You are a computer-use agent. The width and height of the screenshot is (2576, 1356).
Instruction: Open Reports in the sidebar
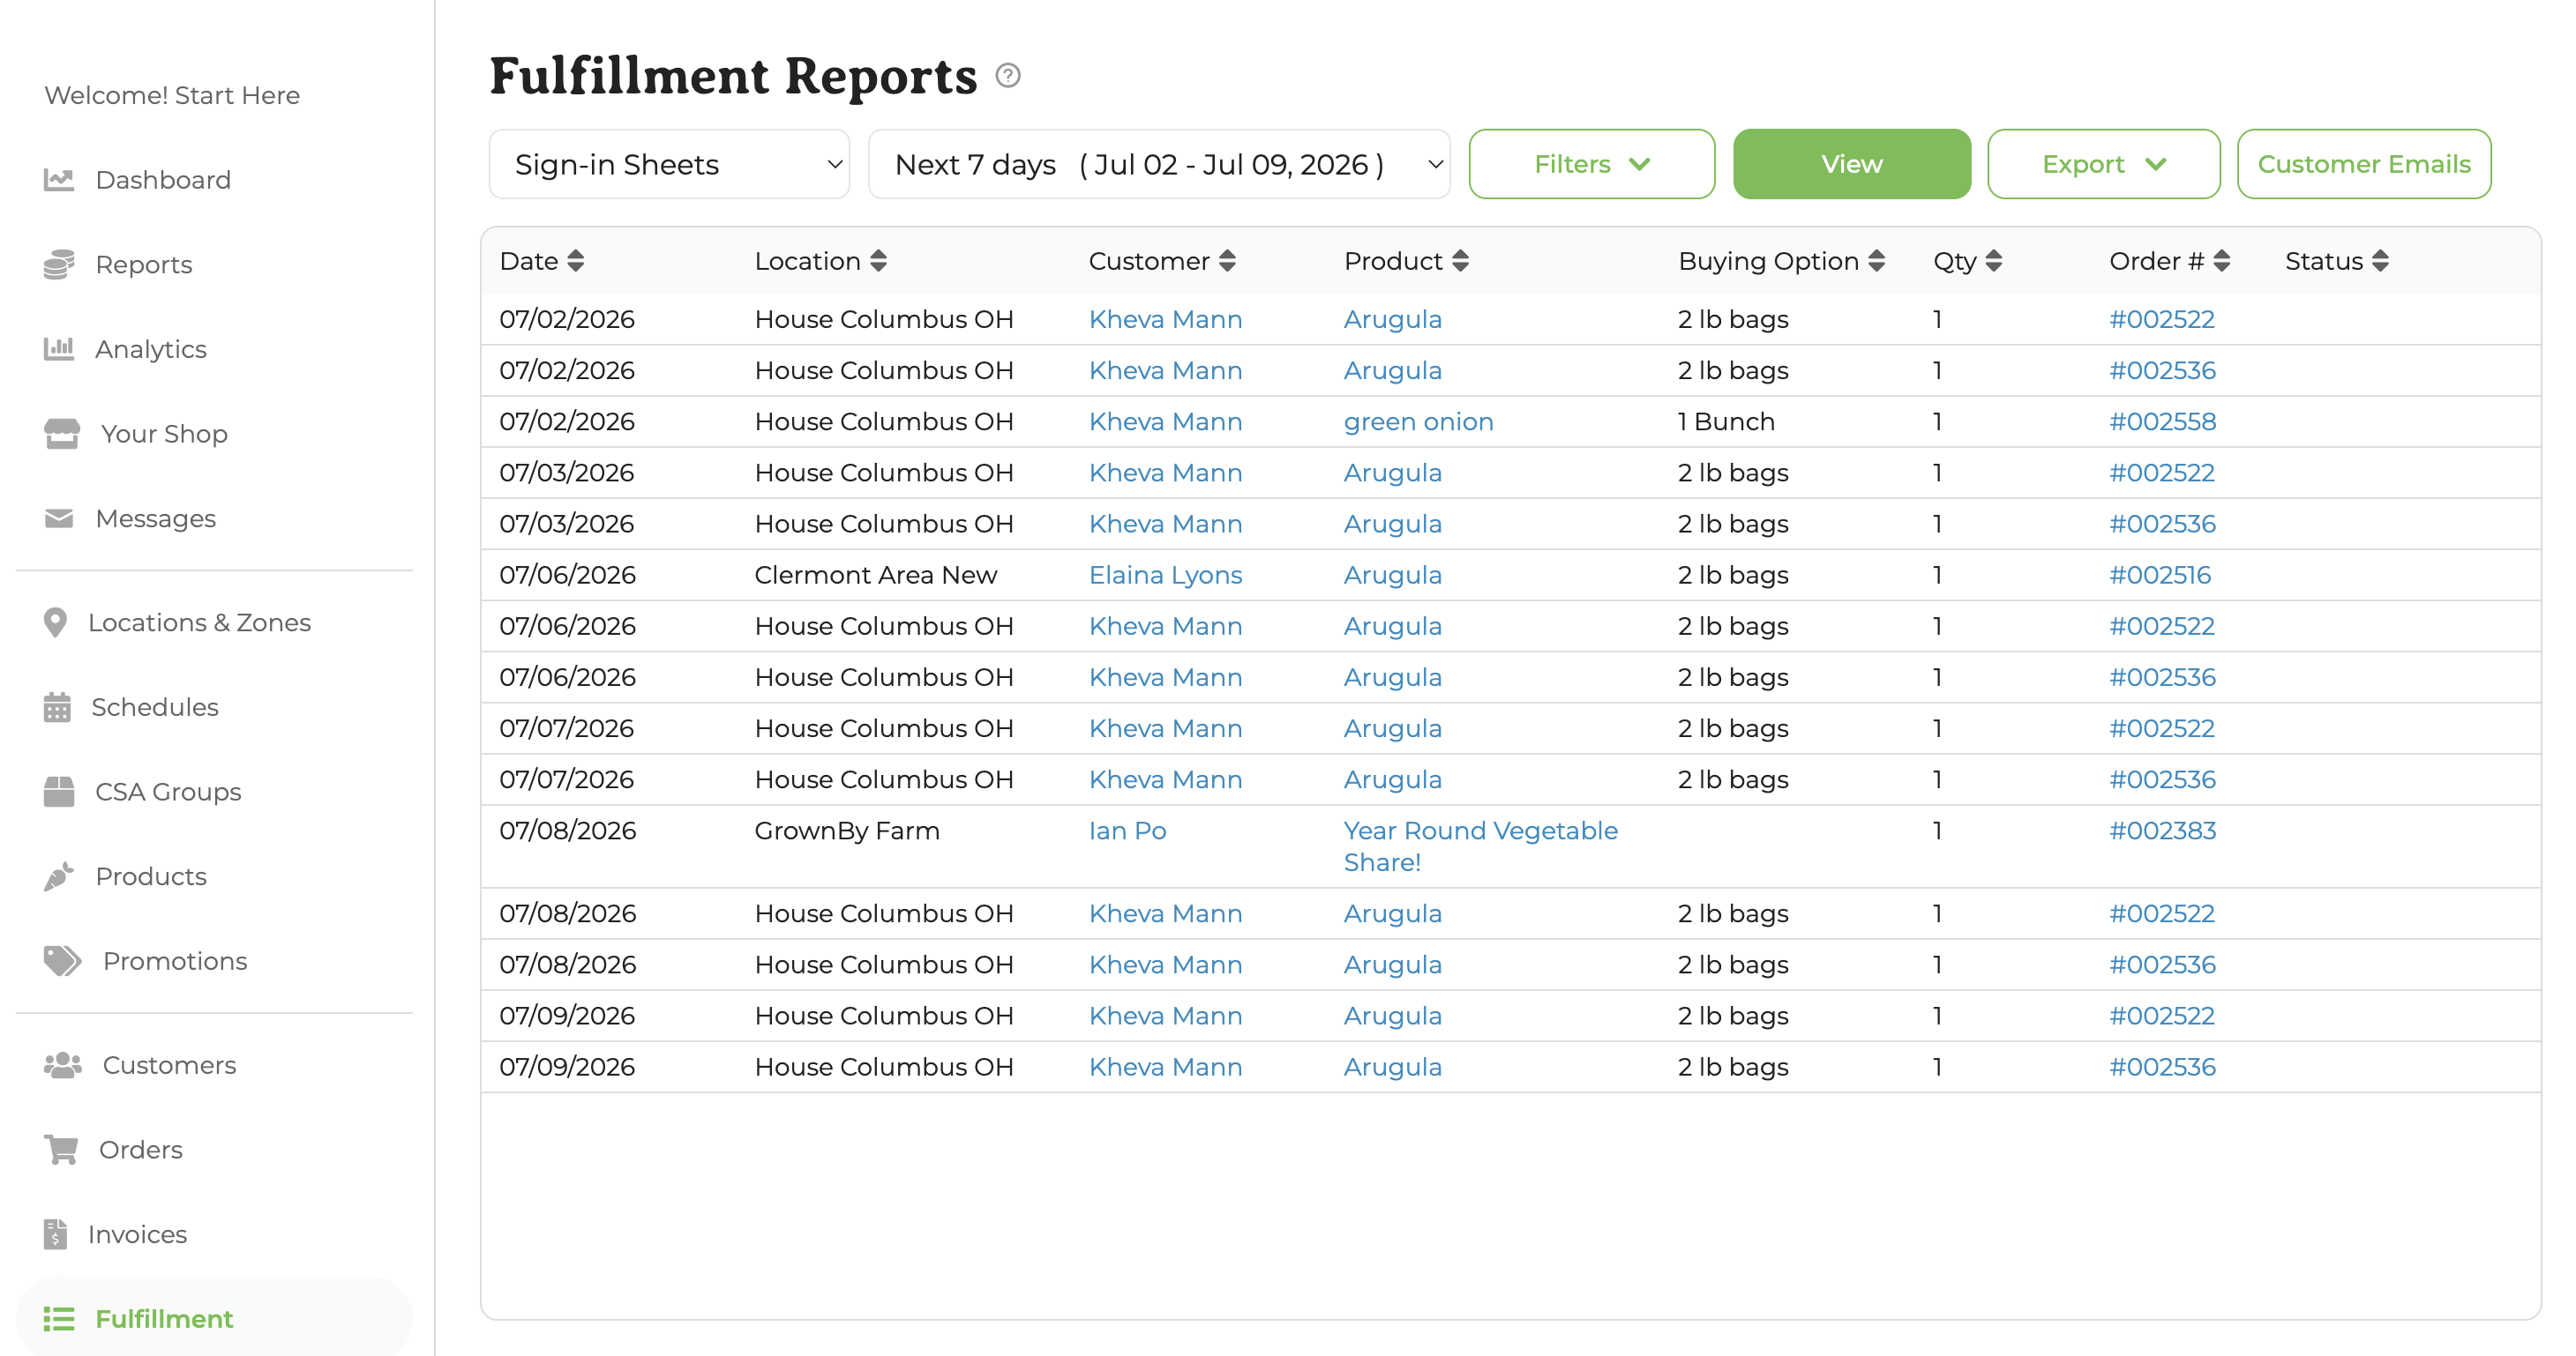(x=144, y=264)
